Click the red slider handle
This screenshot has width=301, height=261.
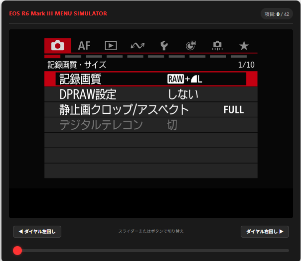17,251
